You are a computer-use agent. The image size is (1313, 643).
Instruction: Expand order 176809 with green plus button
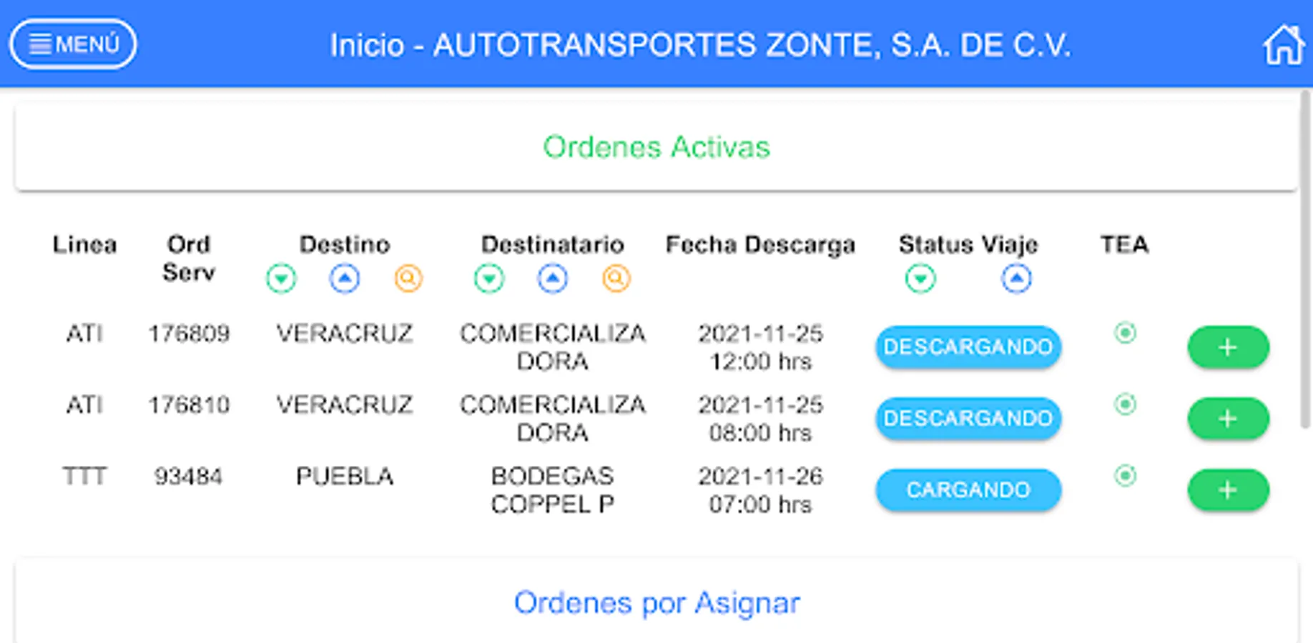coord(1228,347)
